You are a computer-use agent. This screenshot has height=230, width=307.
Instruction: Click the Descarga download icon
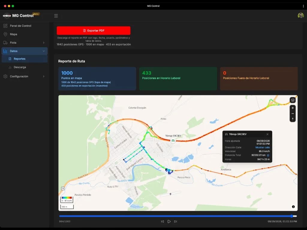pos(10,67)
